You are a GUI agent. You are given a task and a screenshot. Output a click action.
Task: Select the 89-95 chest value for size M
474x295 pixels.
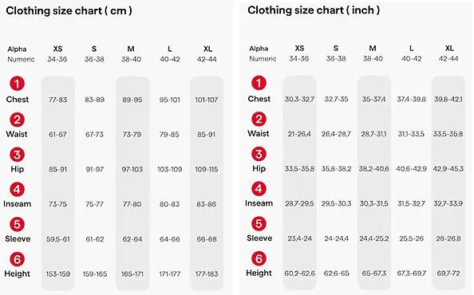[x=132, y=100]
